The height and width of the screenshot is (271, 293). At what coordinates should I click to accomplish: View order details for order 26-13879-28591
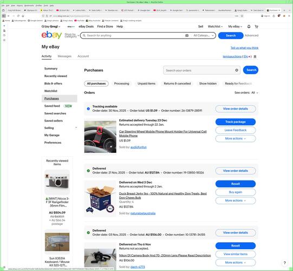(236, 108)
